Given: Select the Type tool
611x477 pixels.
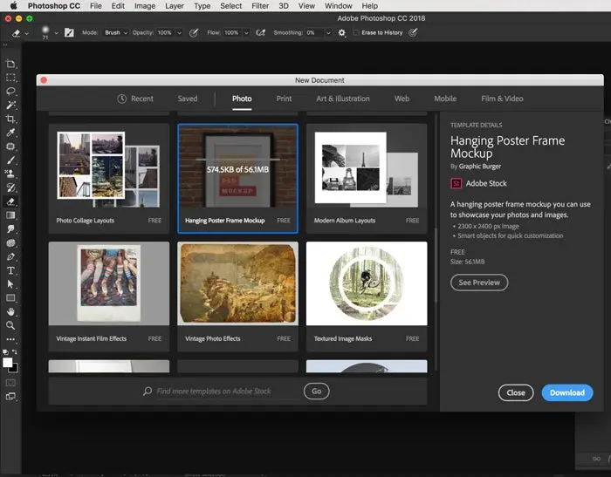Looking at the screenshot, I should tap(10, 270).
